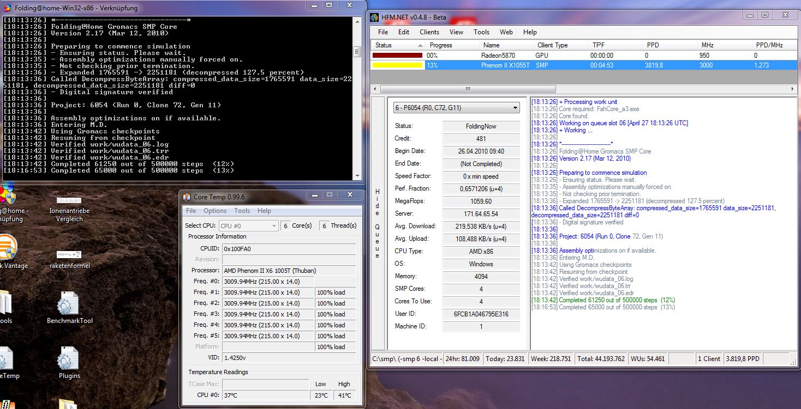
Task: Expand the queue slot P6054 dropdown
Action: [x=515, y=108]
